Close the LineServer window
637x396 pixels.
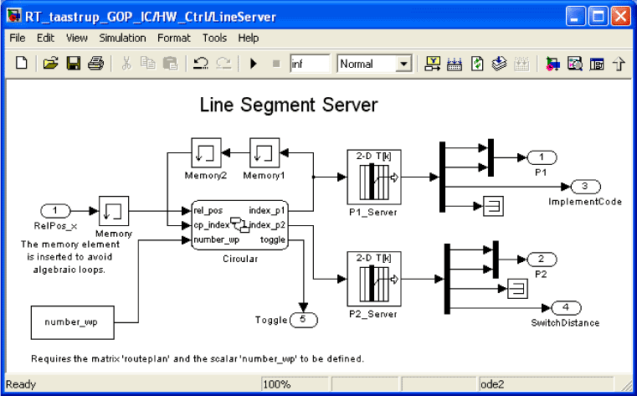(x=621, y=17)
